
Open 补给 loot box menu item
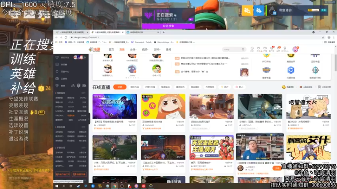coord(23,88)
